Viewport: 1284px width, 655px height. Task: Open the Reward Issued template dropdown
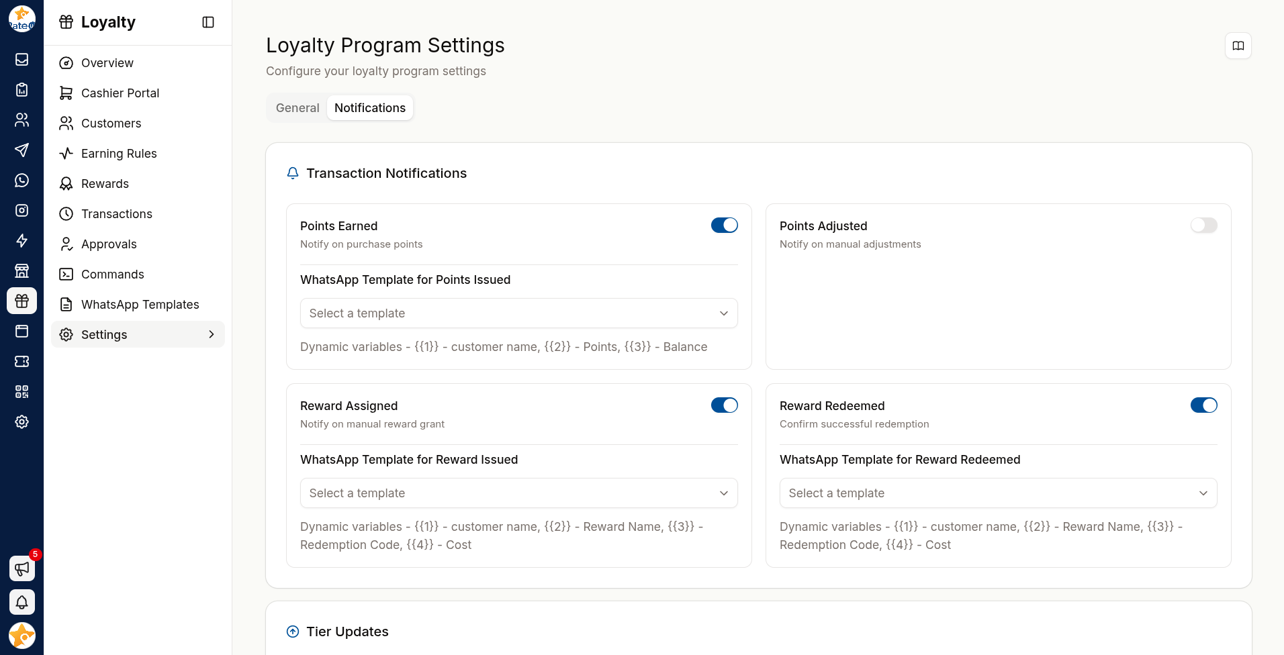(519, 493)
